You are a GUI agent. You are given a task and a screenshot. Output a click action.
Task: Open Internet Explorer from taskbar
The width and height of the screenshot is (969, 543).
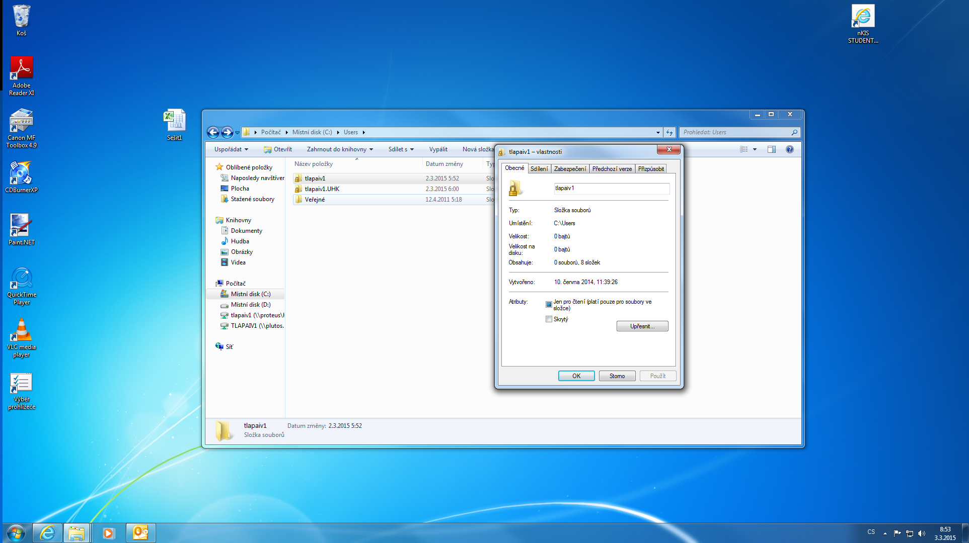pyautogui.click(x=47, y=532)
